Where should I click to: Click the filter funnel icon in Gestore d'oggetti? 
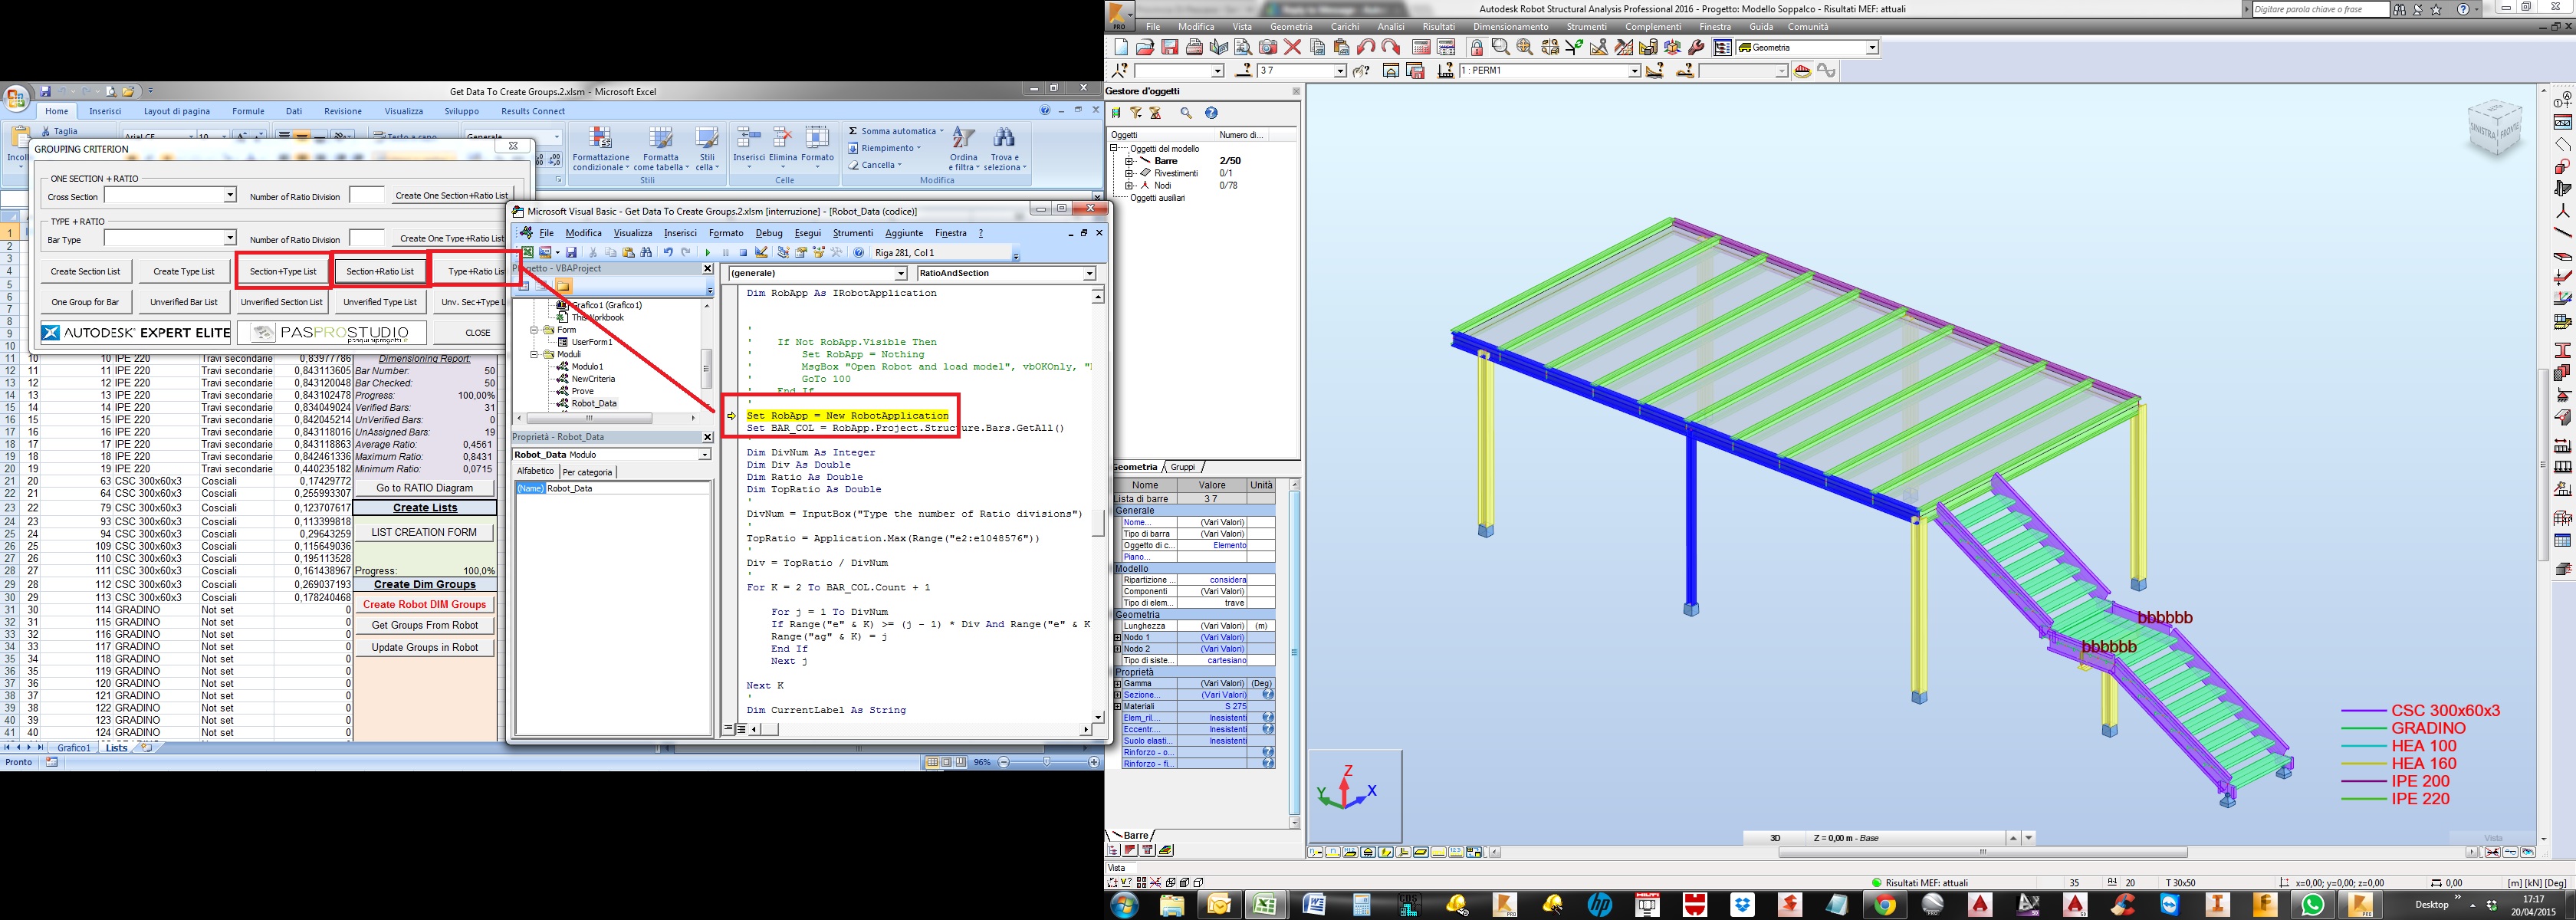1136,113
